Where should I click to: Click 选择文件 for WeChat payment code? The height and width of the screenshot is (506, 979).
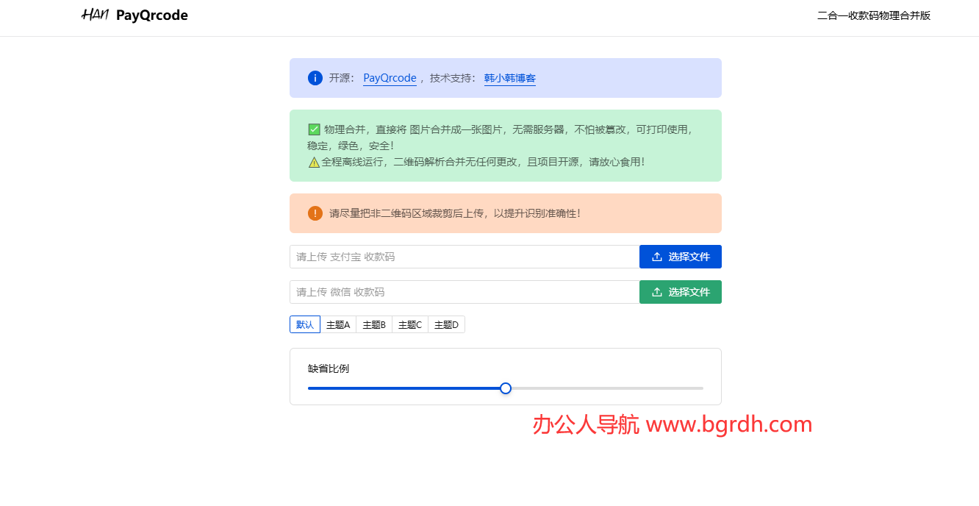pos(681,292)
